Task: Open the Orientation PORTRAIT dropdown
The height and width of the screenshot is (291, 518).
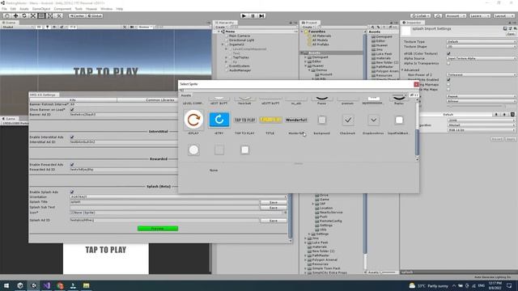Action: click(x=178, y=197)
